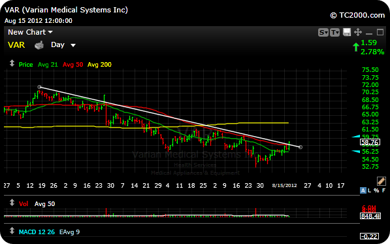Click the save floppy disk icon
The height and width of the screenshot is (244, 390).
coord(347,32)
